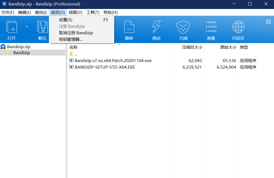Open the Help (帮助) menu

110,13
